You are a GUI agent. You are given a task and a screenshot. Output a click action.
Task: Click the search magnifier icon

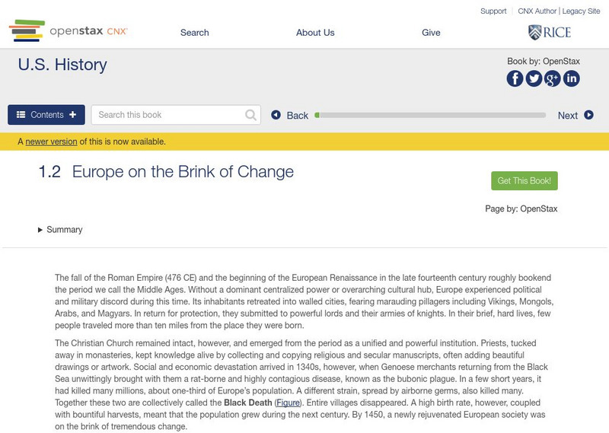coord(251,115)
